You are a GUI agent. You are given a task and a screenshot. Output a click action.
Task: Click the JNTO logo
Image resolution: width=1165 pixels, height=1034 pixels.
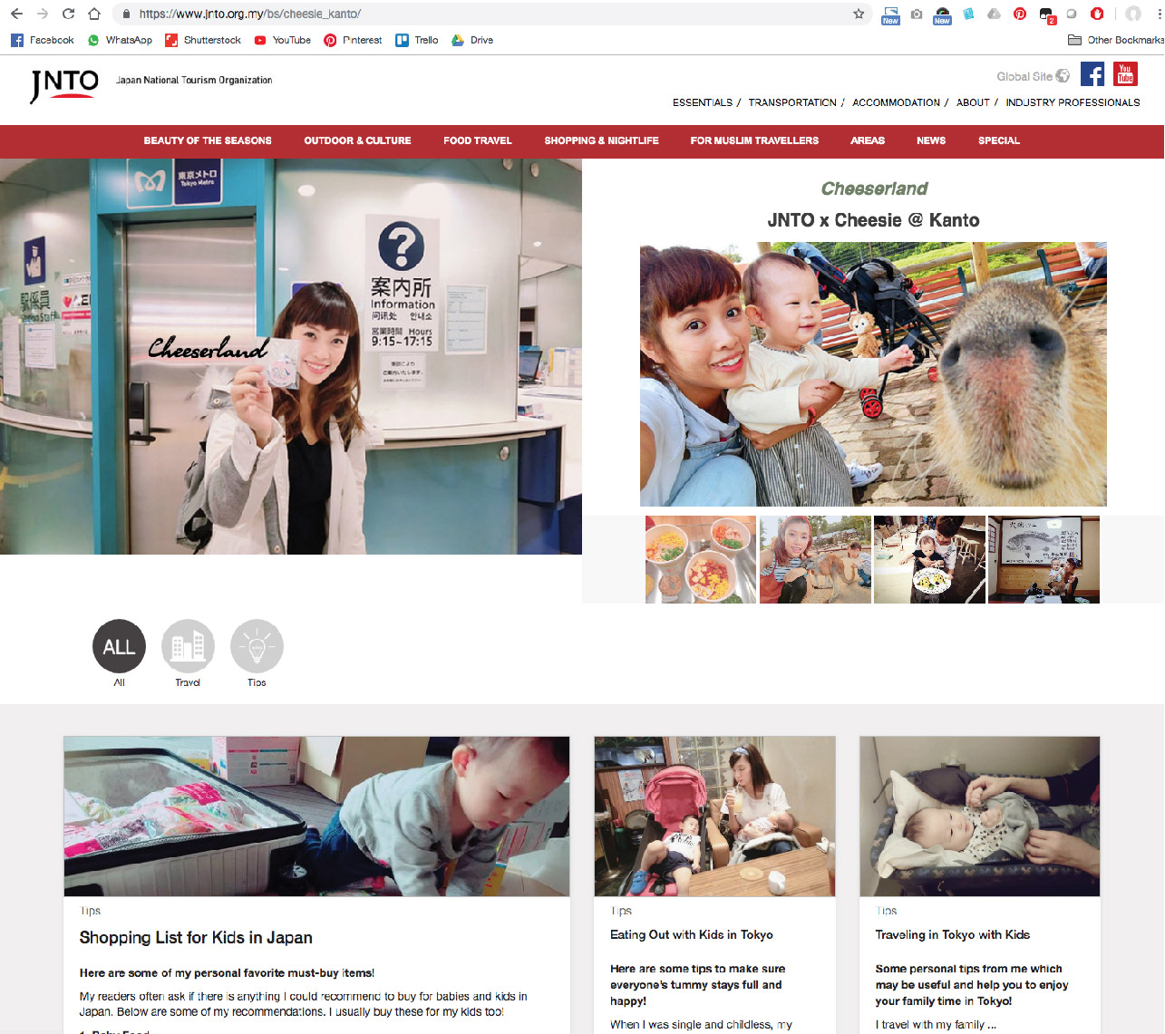point(63,85)
